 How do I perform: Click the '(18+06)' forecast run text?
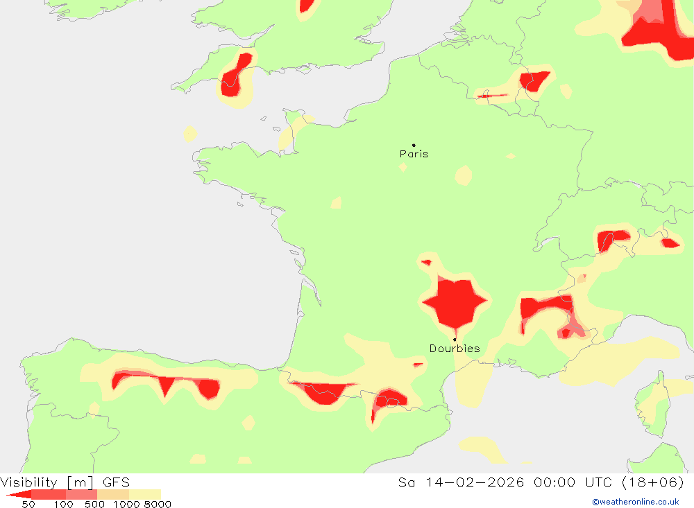pyautogui.click(x=653, y=482)
